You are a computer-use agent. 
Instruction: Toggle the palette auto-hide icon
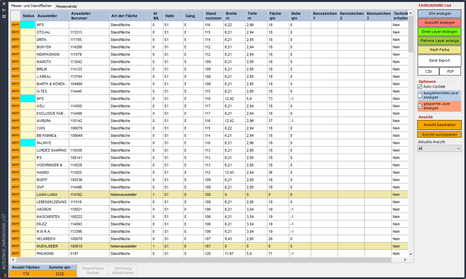pyautogui.click(x=4, y=10)
